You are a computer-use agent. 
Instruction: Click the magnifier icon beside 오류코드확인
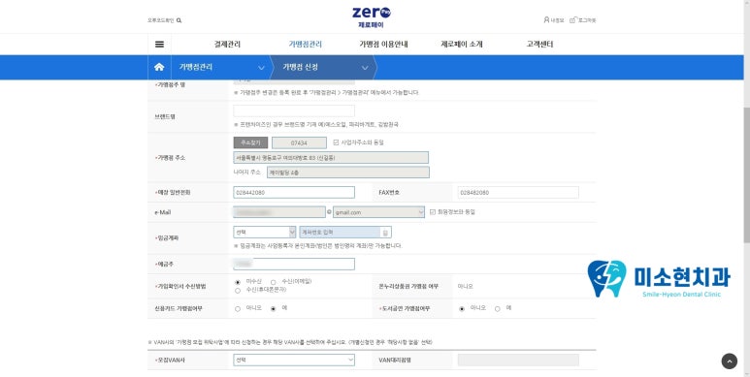point(179,20)
